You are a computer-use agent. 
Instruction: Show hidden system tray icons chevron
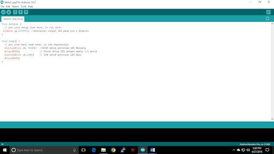click(x=234, y=150)
